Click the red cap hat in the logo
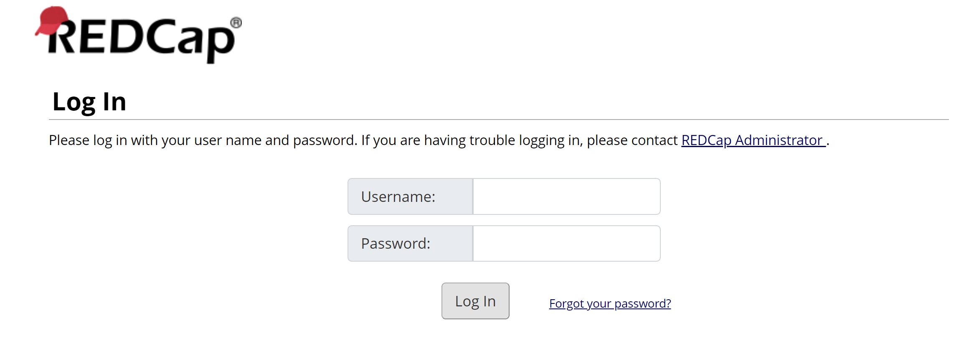Viewport: 969px width, 349px height. pos(52,20)
